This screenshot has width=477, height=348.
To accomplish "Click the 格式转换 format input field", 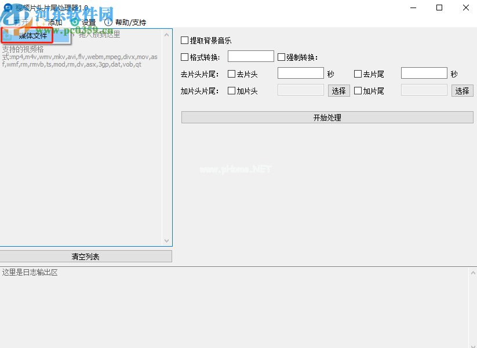I will point(250,56).
